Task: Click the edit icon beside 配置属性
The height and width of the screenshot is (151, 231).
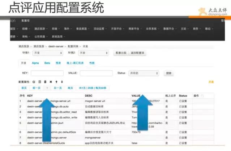Action: pos(34,82)
